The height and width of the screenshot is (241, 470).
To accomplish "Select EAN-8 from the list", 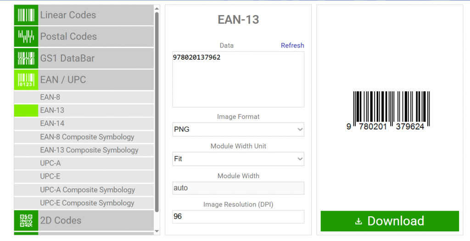I will pos(50,97).
